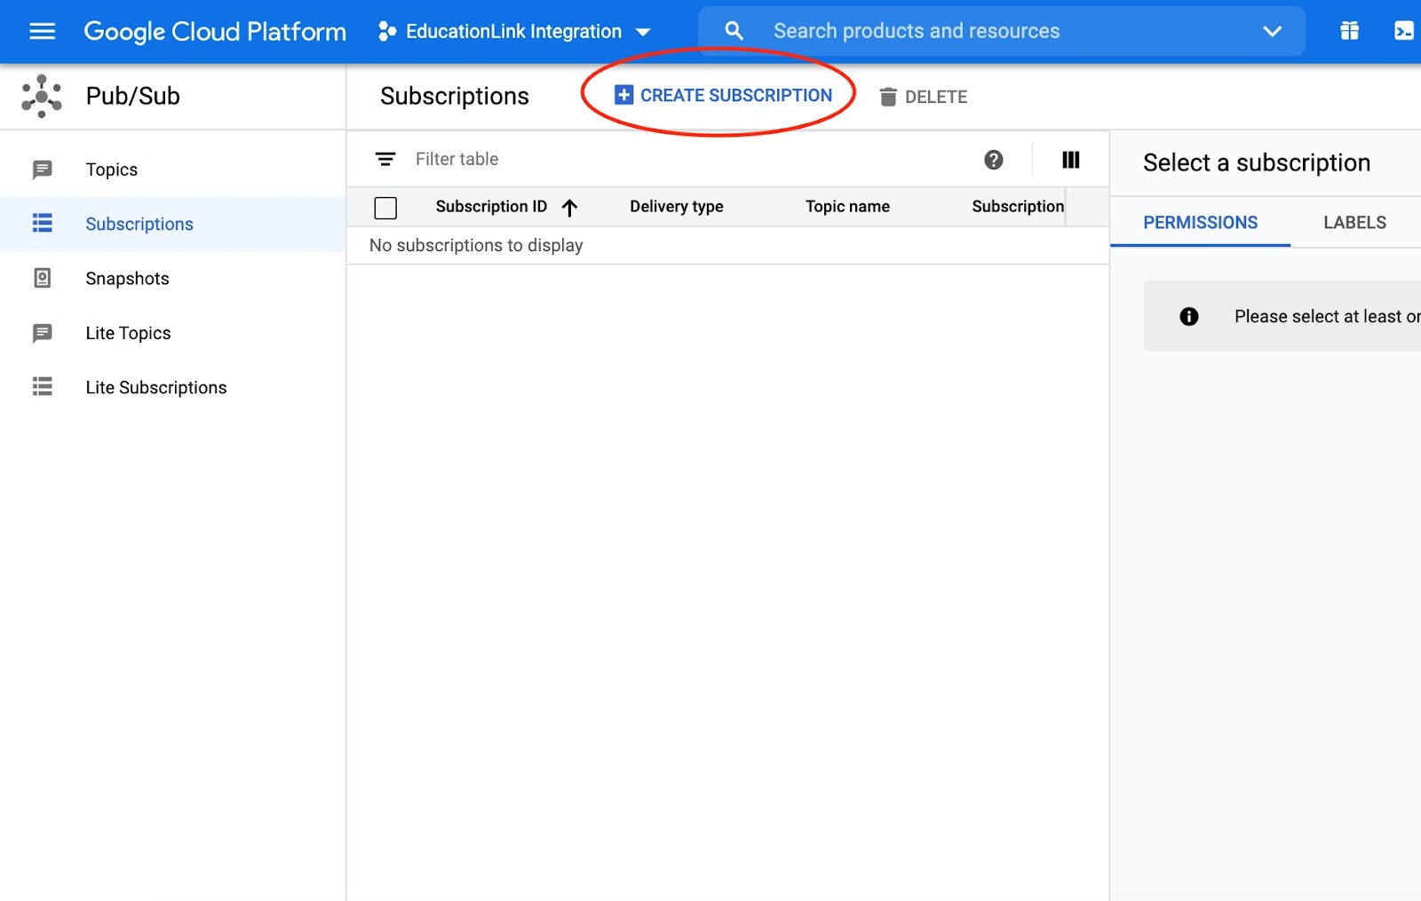Toggle the select-all subscriptions checkbox
Viewport: 1421px width, 901px height.
point(385,208)
